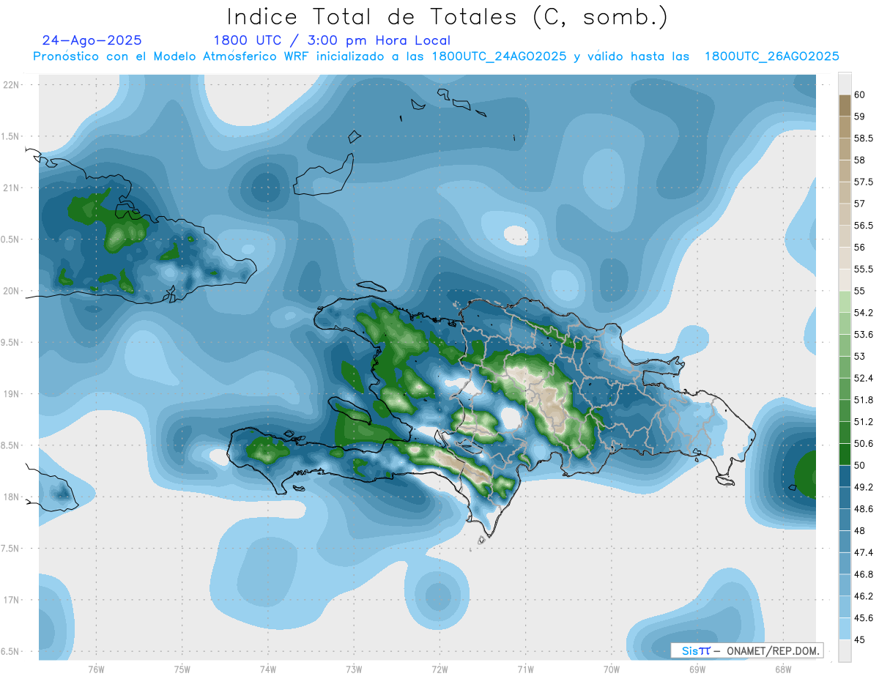879x679 pixels.
Task: Click the colorbar label "51.8"
Action: [x=864, y=400]
